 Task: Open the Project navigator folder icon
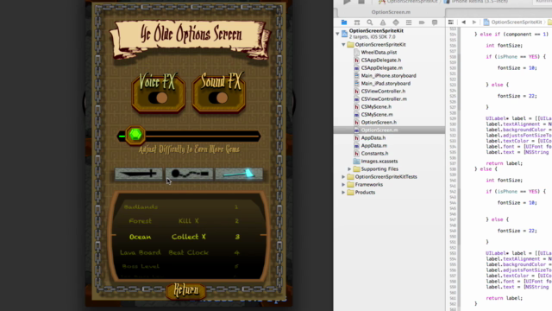tap(344, 22)
